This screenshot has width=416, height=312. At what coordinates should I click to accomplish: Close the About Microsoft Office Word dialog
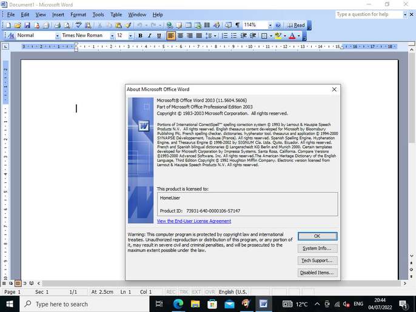point(334,89)
